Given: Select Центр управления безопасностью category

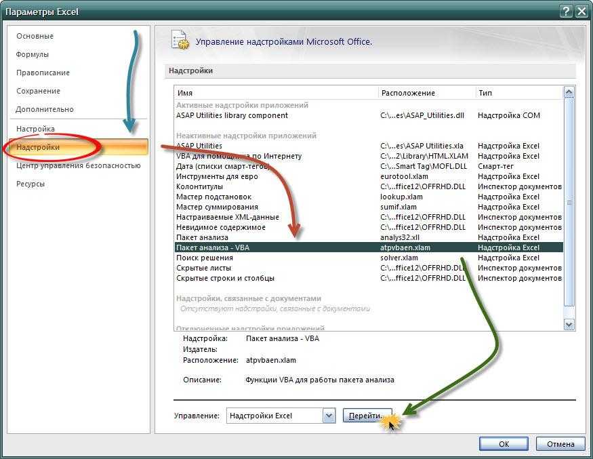Looking at the screenshot, I should coord(79,165).
